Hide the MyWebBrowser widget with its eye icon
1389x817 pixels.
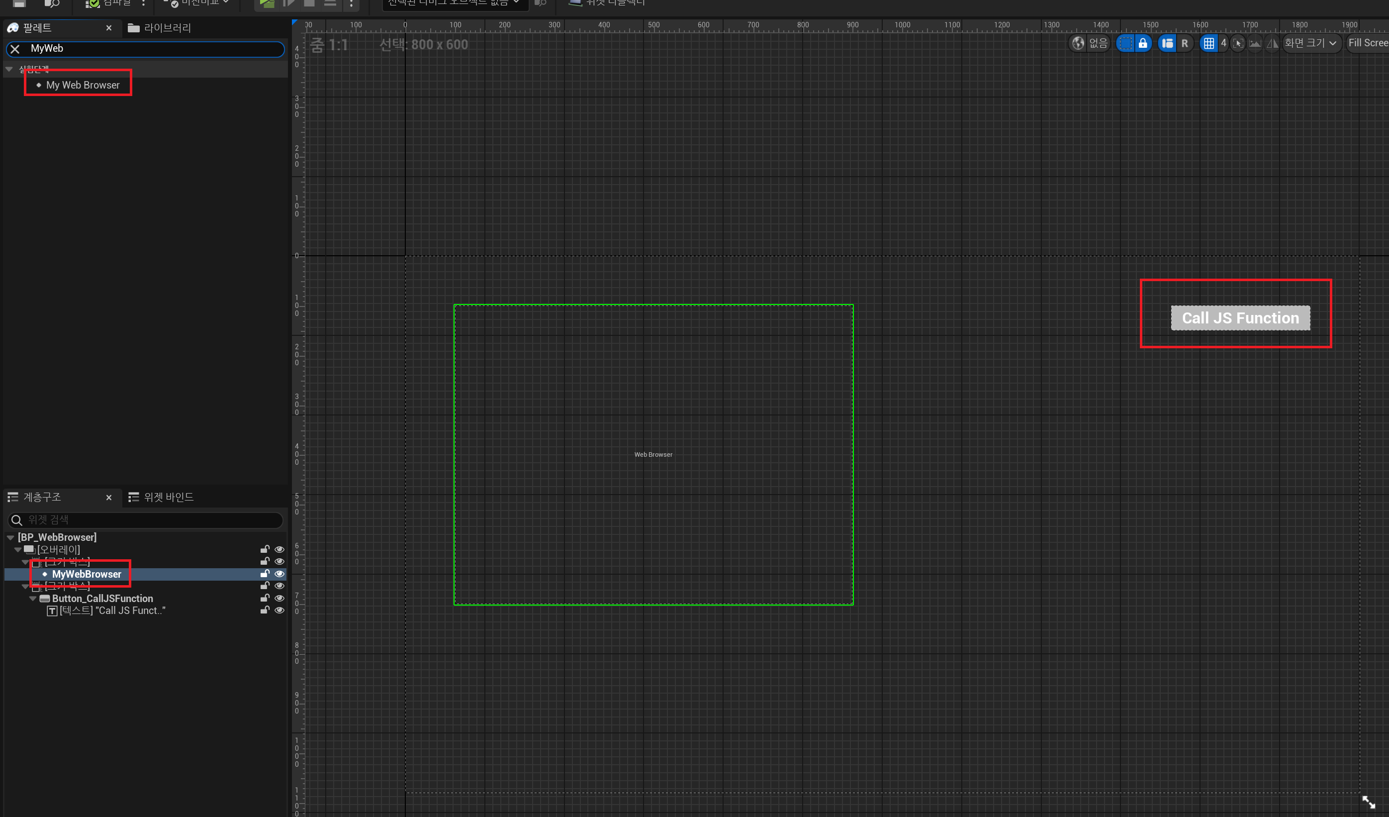279,574
